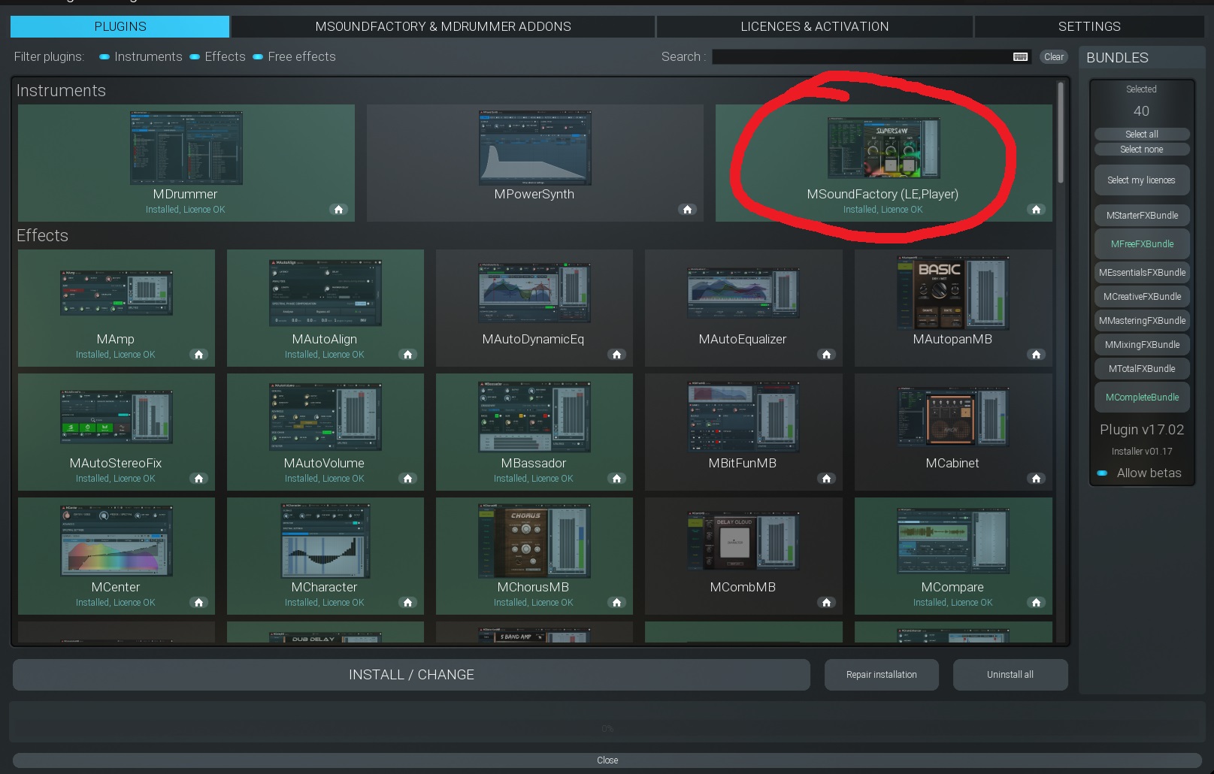Open MSoundFactory home page icon
Viewport: 1214px width, 774px height.
(1036, 210)
